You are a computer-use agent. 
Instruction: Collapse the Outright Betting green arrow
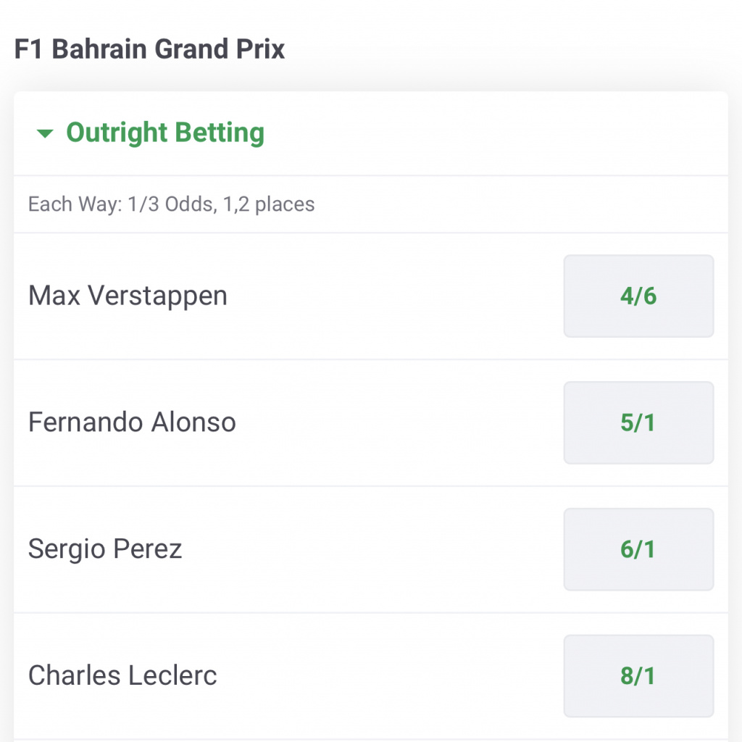[45, 133]
